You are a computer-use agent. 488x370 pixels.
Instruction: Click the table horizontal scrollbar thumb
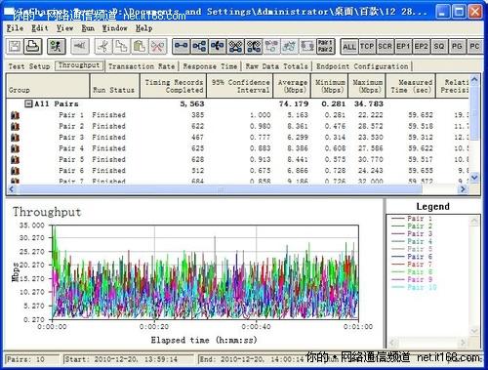point(221,189)
